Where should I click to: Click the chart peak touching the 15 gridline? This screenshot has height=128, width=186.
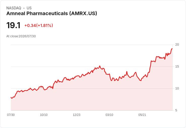point(100,66)
